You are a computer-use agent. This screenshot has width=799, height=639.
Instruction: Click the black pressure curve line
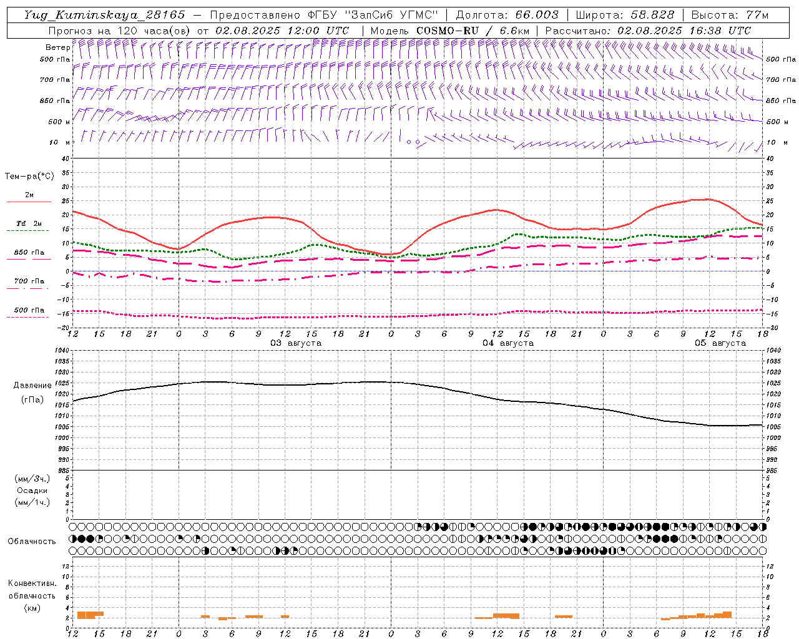(418, 384)
